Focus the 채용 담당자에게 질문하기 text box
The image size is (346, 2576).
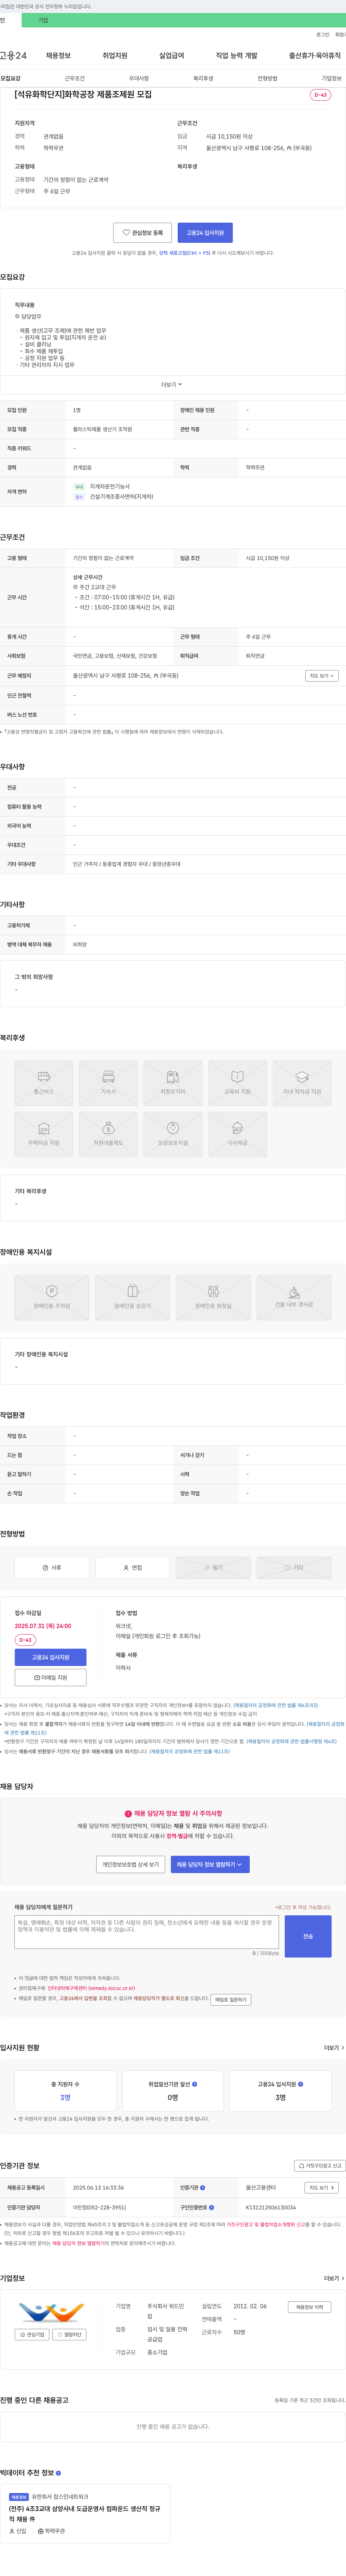(x=147, y=1932)
